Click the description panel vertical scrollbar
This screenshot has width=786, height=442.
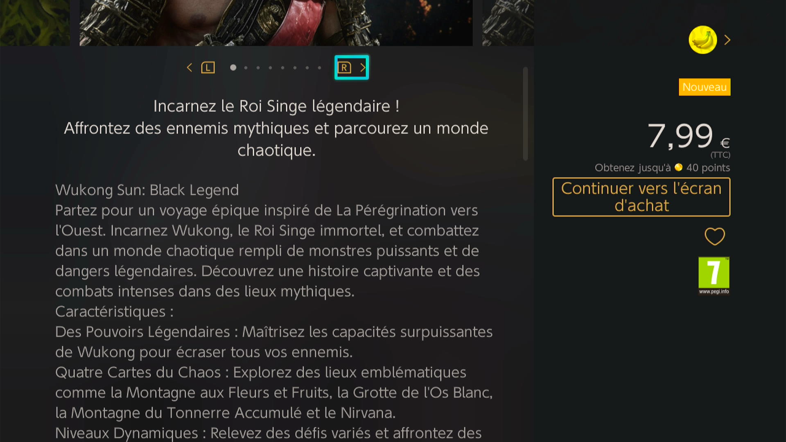click(525, 114)
